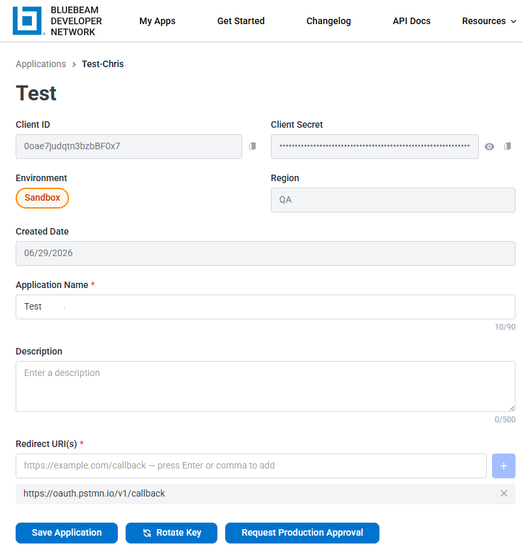Click the 0/500 description counter

[505, 420]
